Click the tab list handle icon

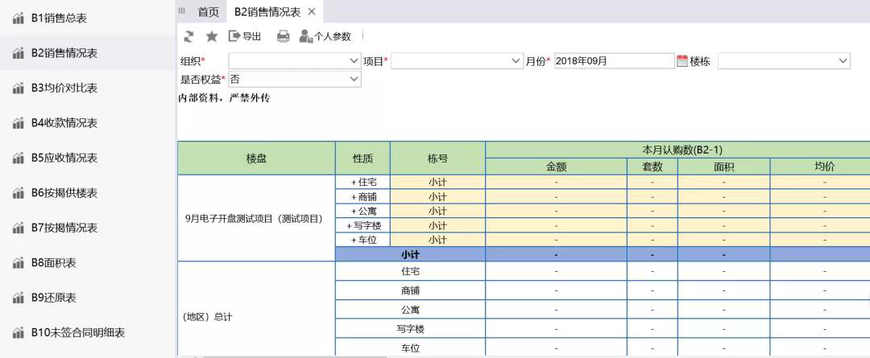(x=182, y=11)
